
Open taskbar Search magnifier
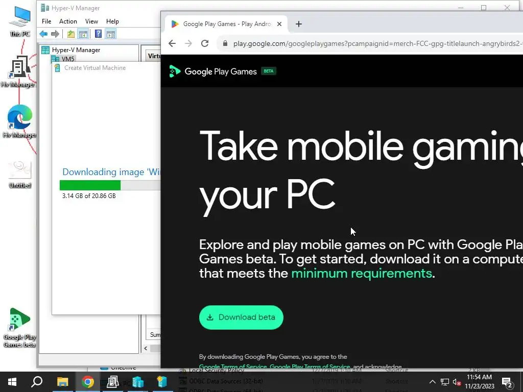(37, 382)
